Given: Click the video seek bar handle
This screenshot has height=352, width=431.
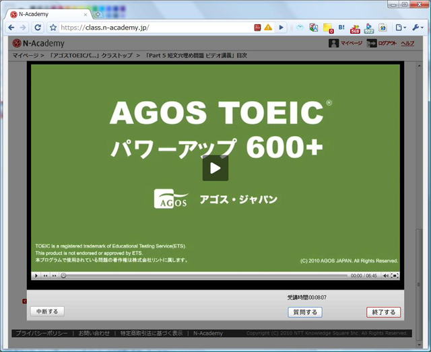Looking at the screenshot, I should point(63,275).
